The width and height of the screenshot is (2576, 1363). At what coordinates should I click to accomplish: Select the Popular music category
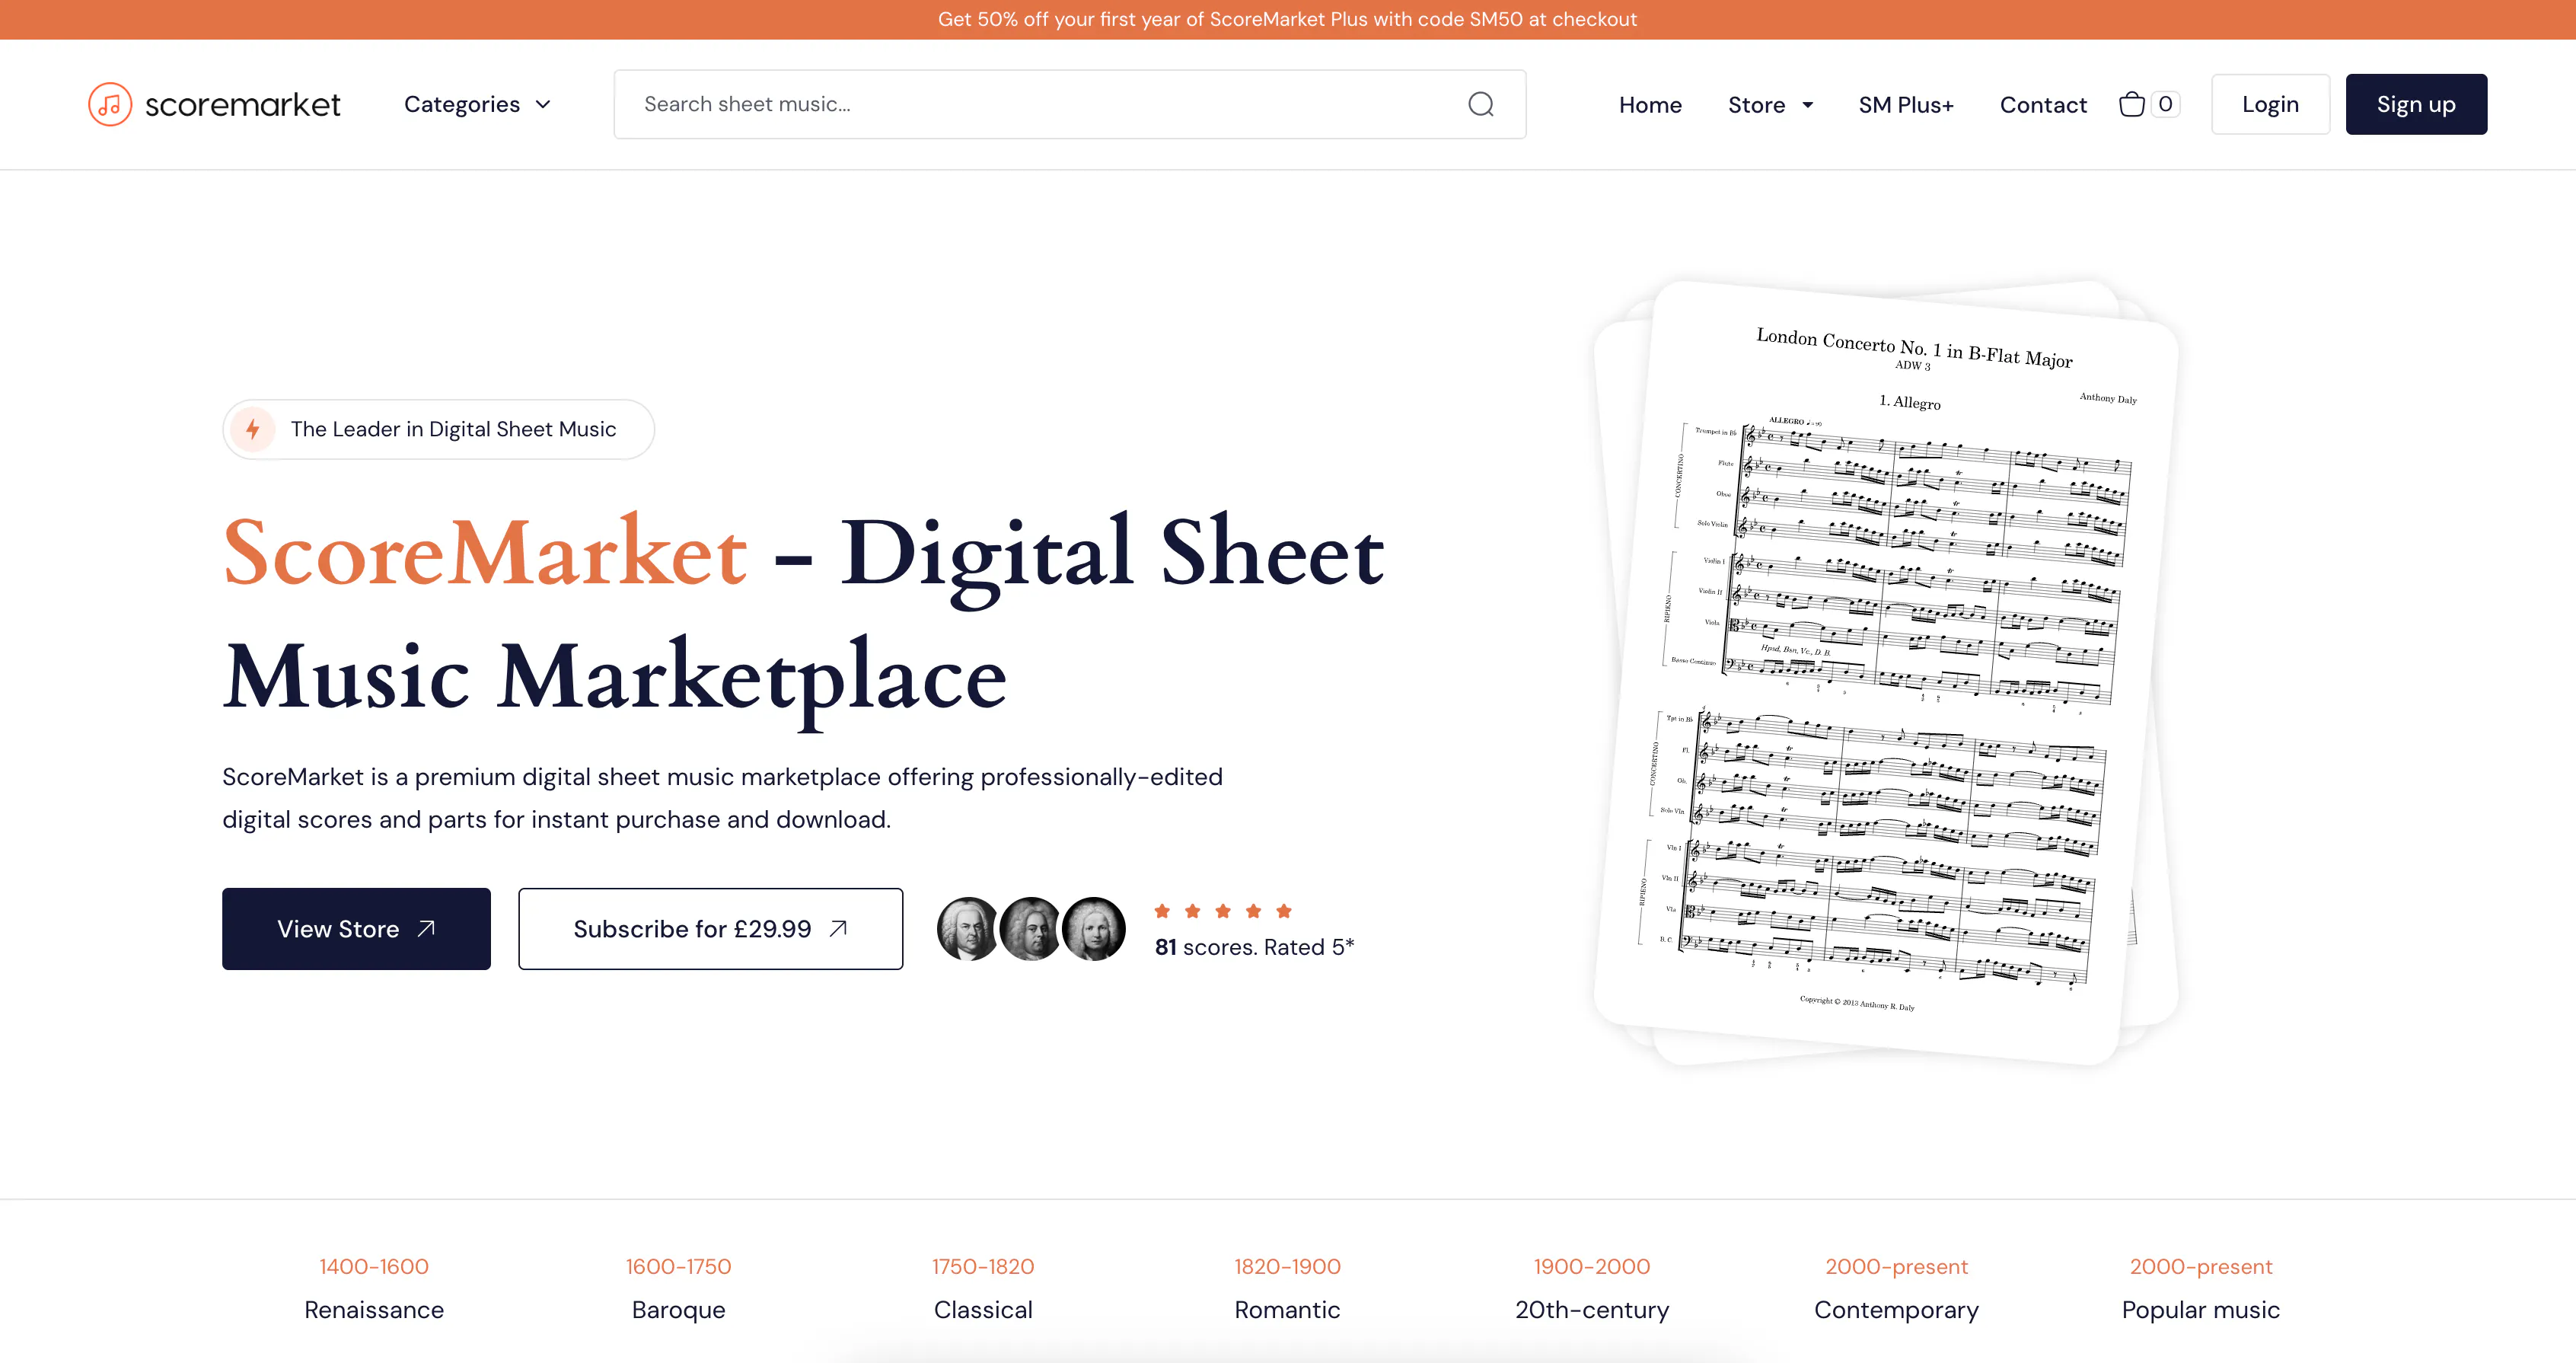click(x=2201, y=1288)
